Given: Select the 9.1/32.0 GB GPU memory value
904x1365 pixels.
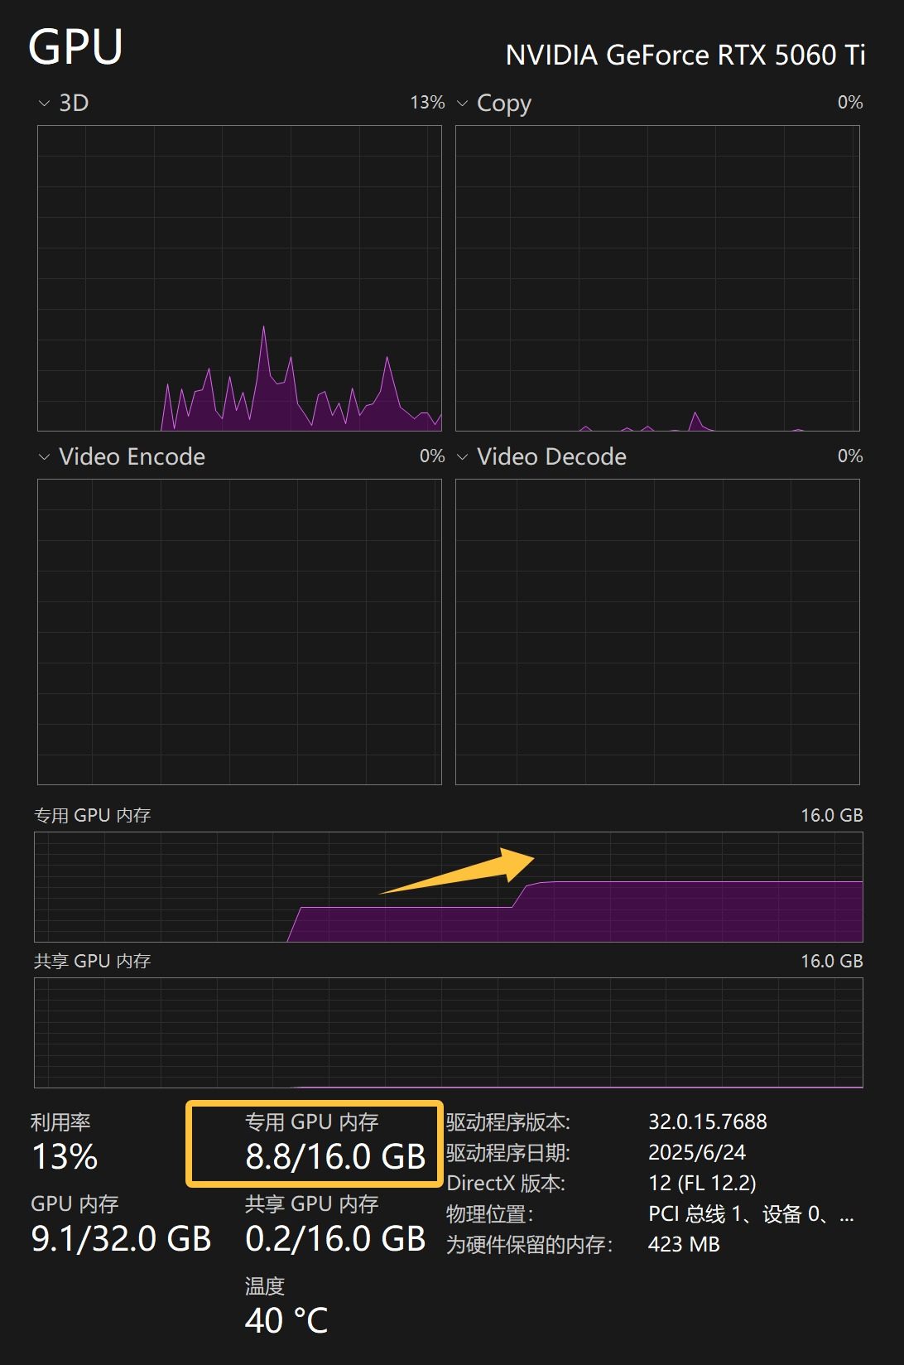Looking at the screenshot, I should point(121,1239).
